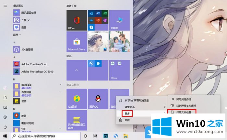Expand the 展开 recently added list
This screenshot has width=227, height=140.
(16, 35)
